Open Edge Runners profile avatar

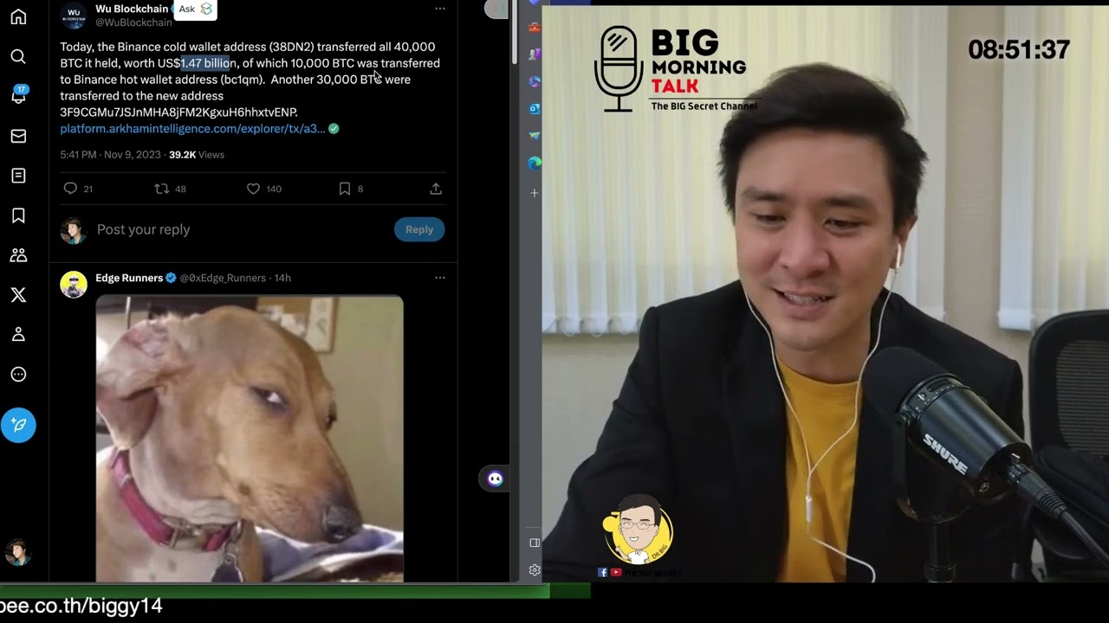coord(74,284)
